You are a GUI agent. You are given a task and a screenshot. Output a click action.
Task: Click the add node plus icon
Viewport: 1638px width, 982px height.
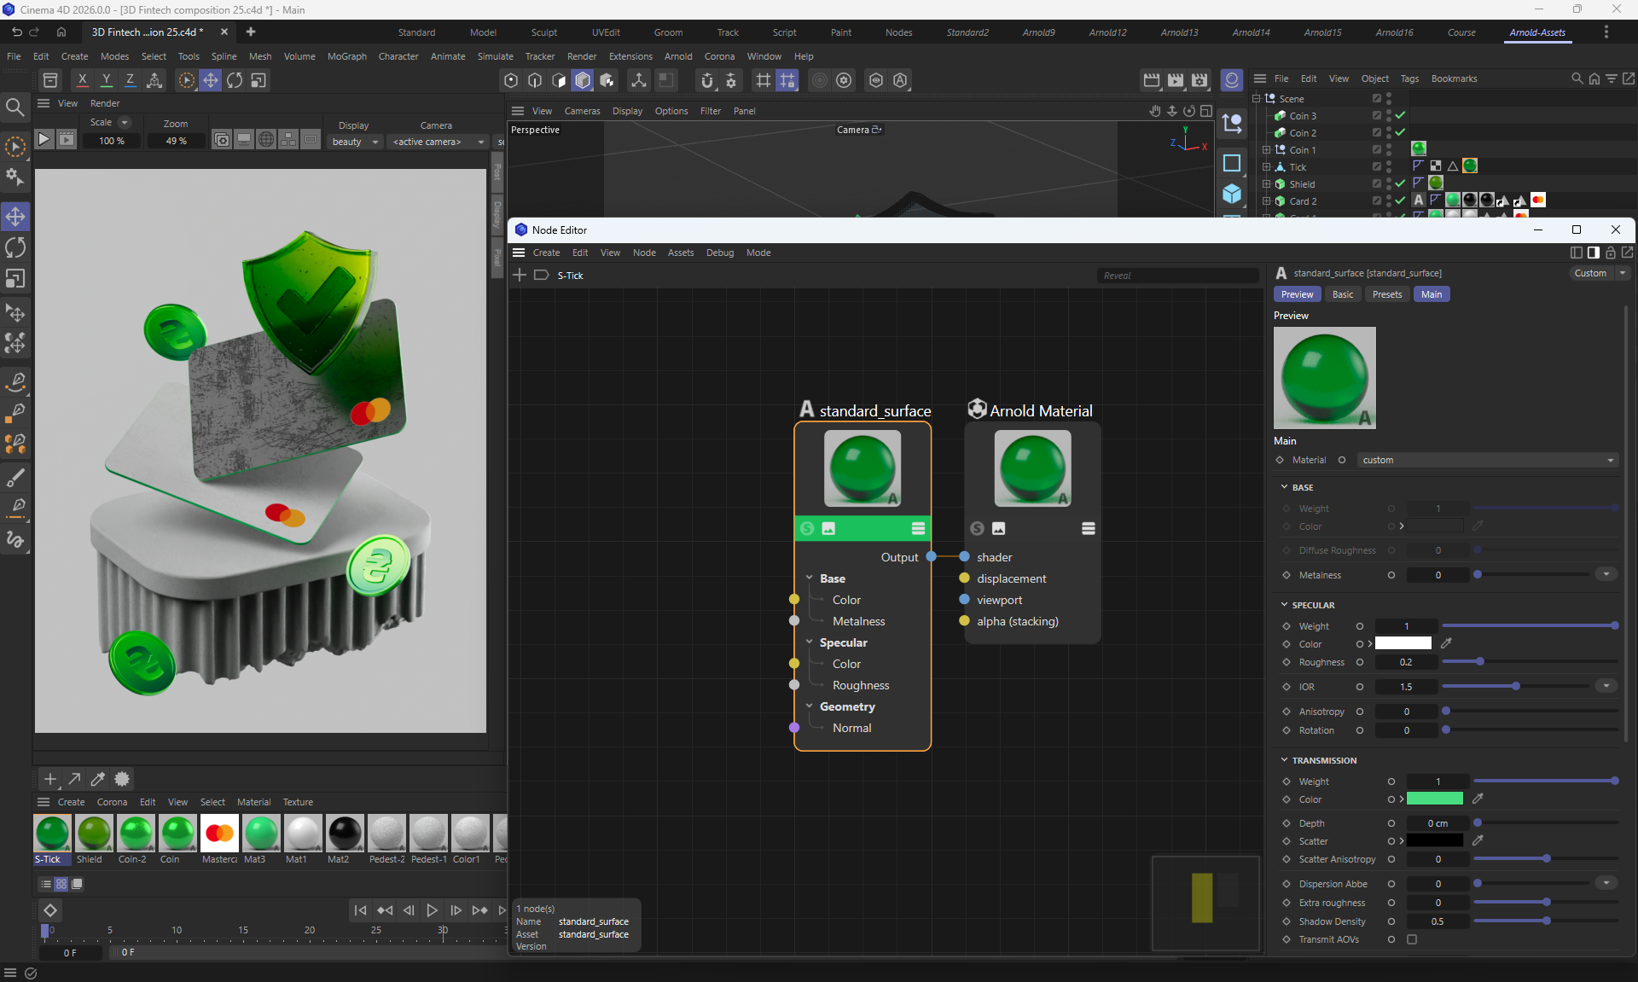click(x=520, y=275)
